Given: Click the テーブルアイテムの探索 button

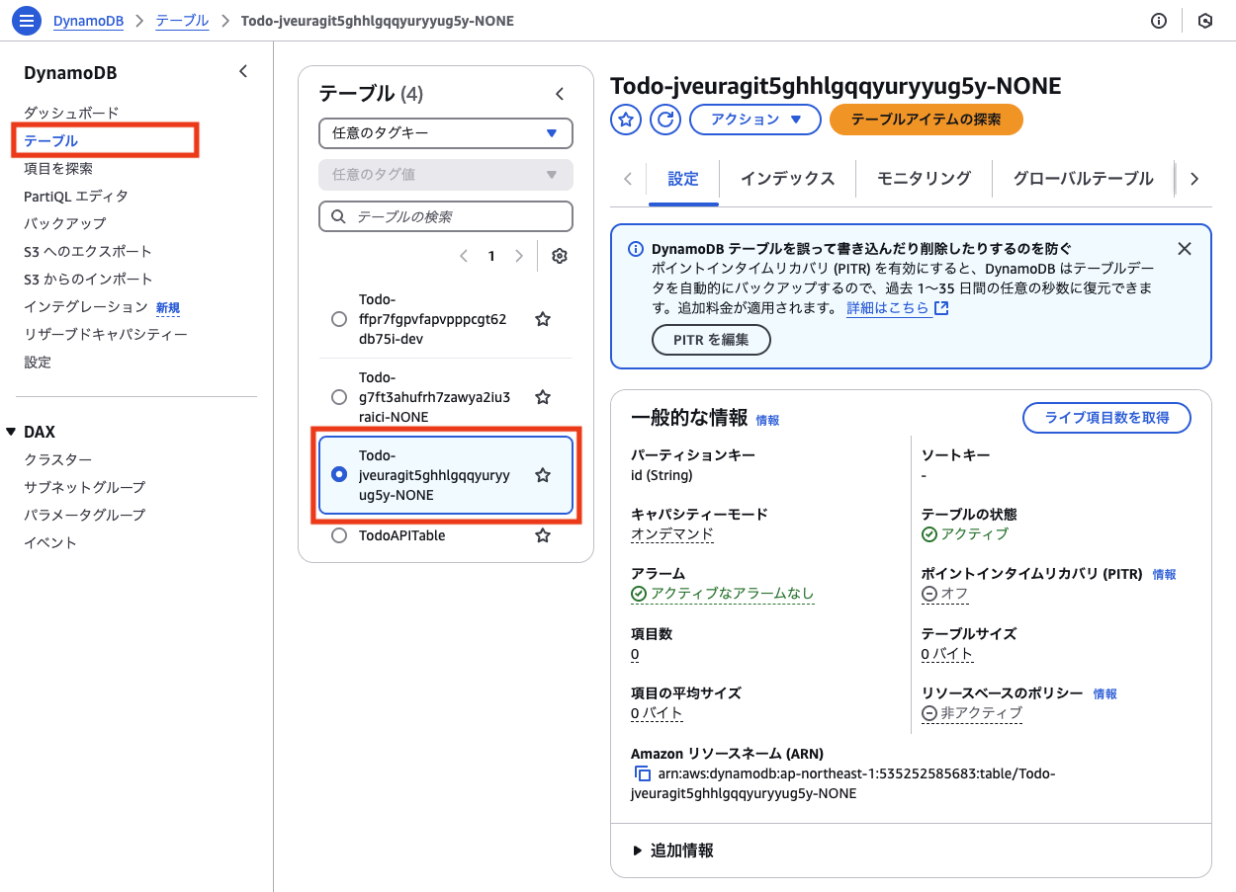Looking at the screenshot, I should tap(926, 120).
